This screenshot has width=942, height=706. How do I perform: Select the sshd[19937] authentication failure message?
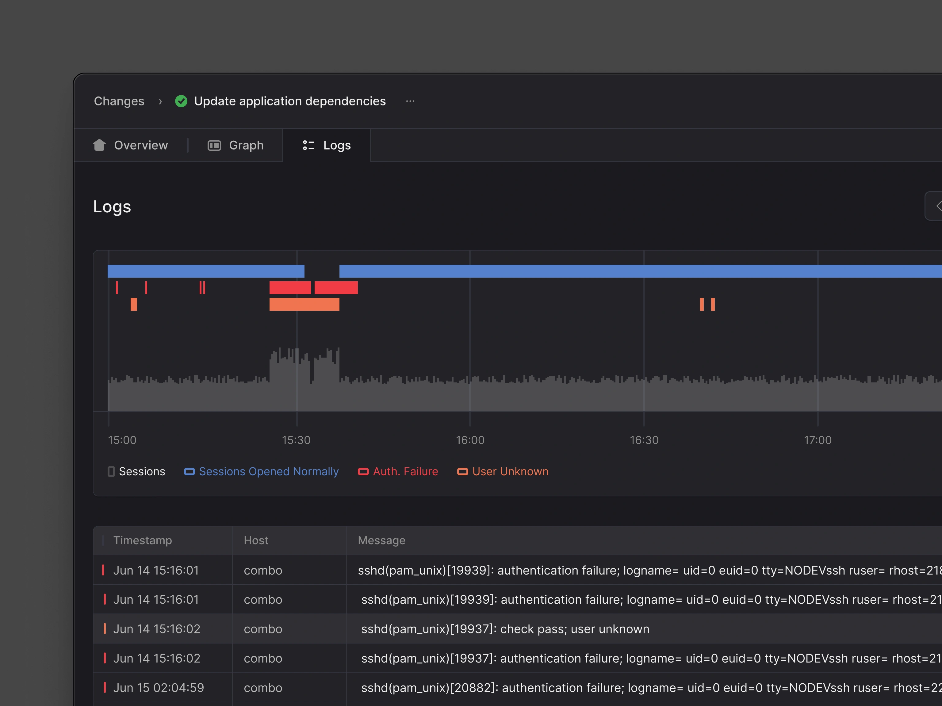tap(652, 658)
